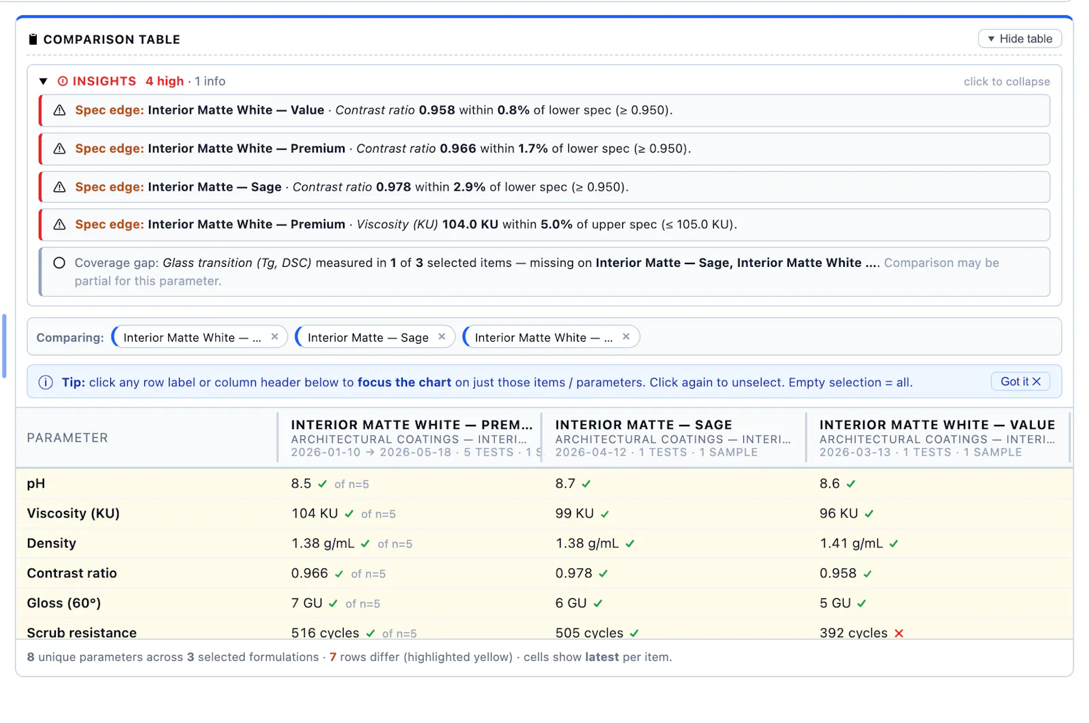Click green check beside 96 KU
1089x723 pixels.
[x=869, y=514]
